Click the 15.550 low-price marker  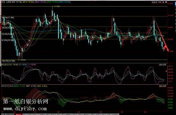[x=23, y=60]
